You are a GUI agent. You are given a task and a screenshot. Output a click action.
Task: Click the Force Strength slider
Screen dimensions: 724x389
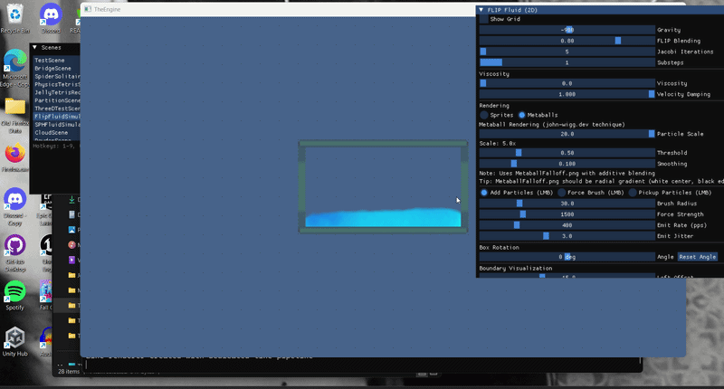click(567, 214)
